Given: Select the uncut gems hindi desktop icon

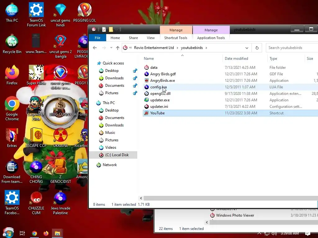Looking at the screenshot, I should pyautogui.click(x=60, y=15).
